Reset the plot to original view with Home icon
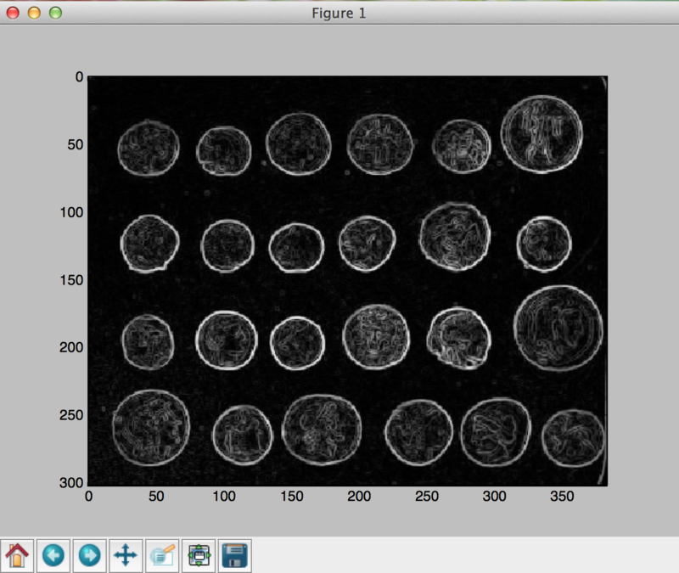 coord(17,555)
